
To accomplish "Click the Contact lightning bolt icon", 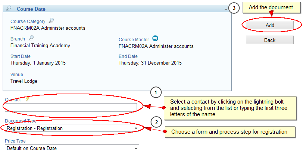I will [x=28, y=99].
